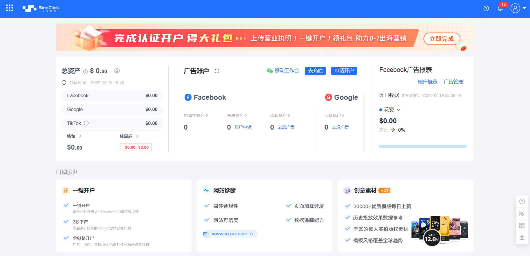Refresh the 广告账户 section icon
This screenshot has width=530, height=256.
tap(217, 71)
